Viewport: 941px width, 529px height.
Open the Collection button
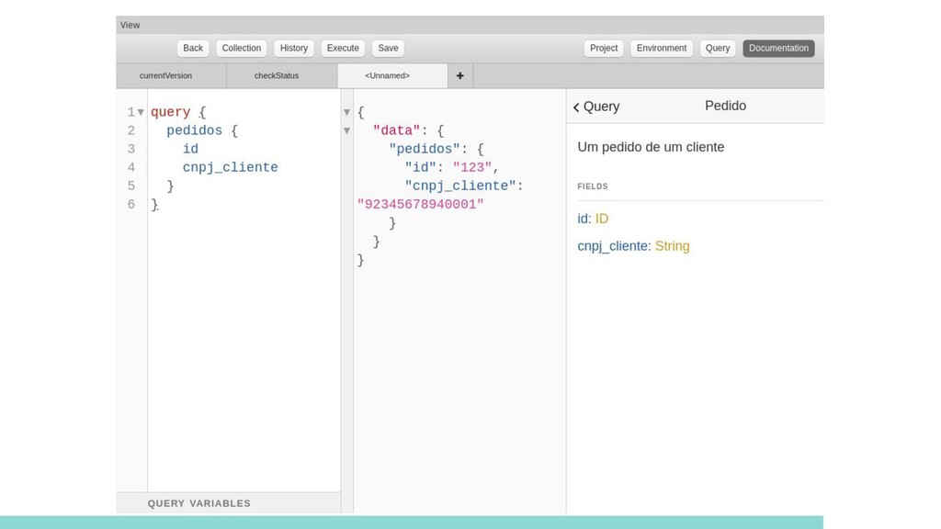242,48
